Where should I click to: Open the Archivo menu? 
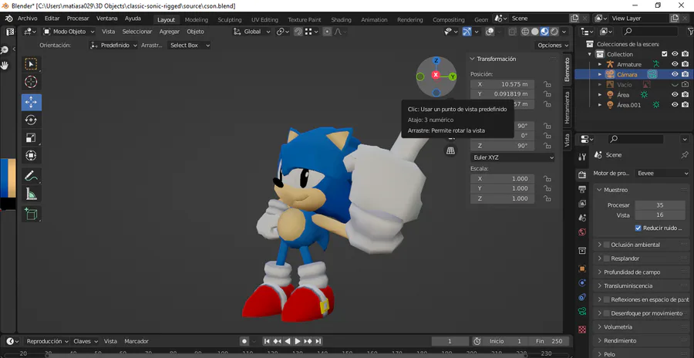tap(28, 19)
